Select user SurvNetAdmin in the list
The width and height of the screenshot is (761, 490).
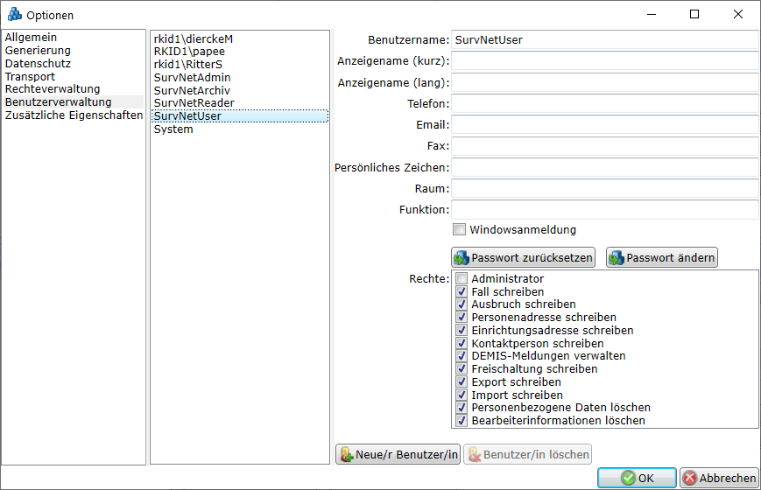pyautogui.click(x=192, y=78)
